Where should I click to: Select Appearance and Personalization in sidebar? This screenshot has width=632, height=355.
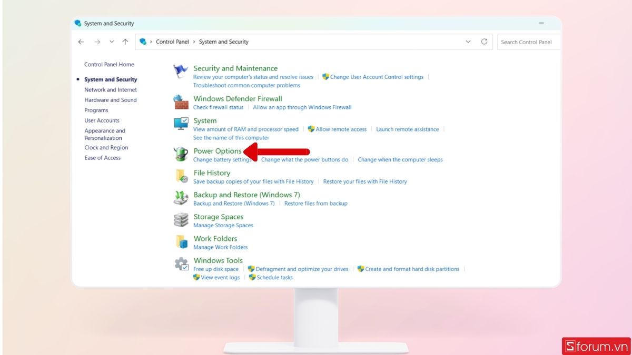[x=105, y=134]
